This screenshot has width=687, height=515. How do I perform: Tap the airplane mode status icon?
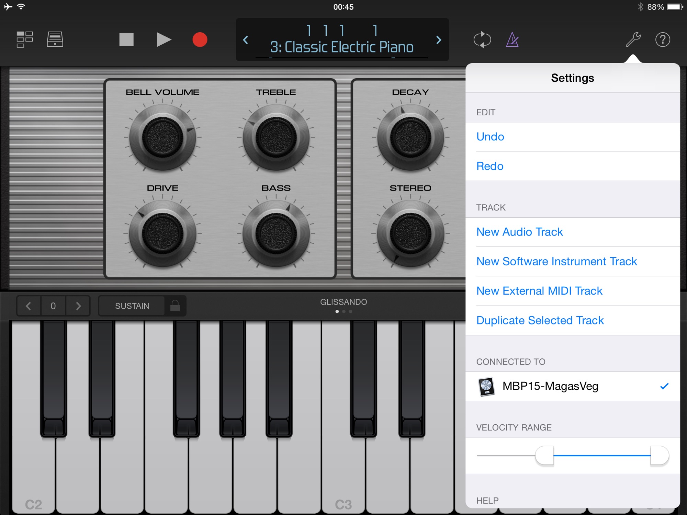coord(8,7)
